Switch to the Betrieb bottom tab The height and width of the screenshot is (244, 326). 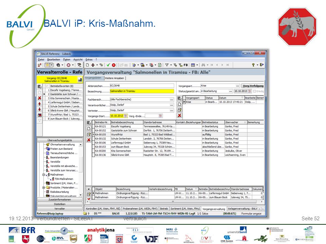click(164, 208)
